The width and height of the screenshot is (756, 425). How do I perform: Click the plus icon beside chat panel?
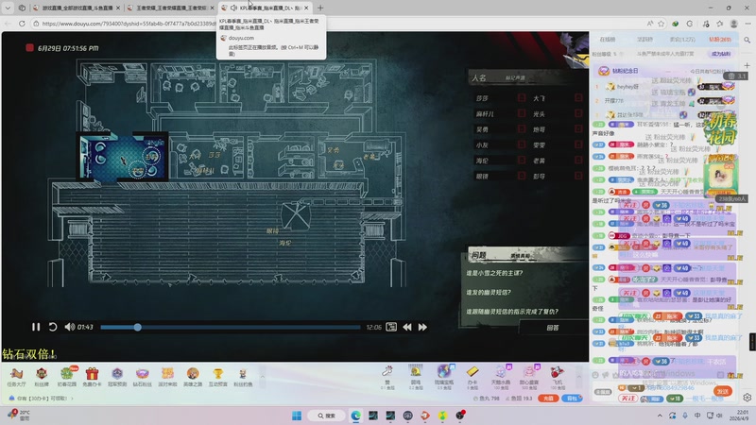tap(747, 65)
